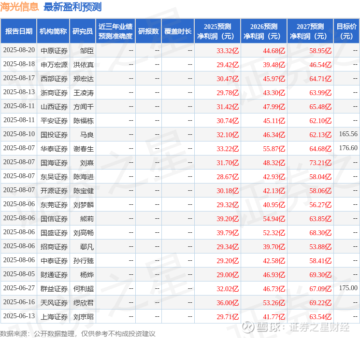Click the 30.18亿 profit value
Image resolution: width=360 pixels, height=338 pixels.
pos(228,191)
